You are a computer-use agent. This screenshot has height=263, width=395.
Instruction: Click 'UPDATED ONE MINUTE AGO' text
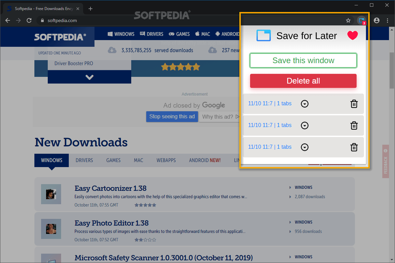coord(60,53)
